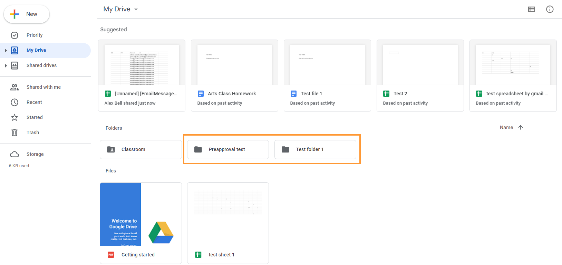Click the Shared drives icon

coord(14,65)
